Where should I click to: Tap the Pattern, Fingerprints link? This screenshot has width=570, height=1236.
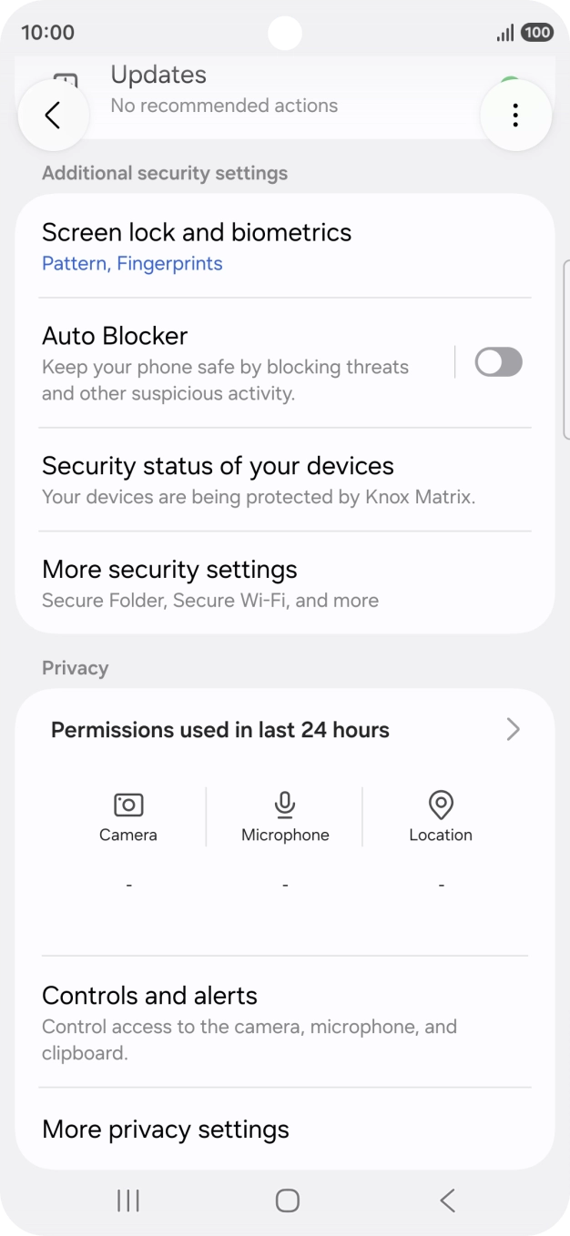click(x=132, y=263)
